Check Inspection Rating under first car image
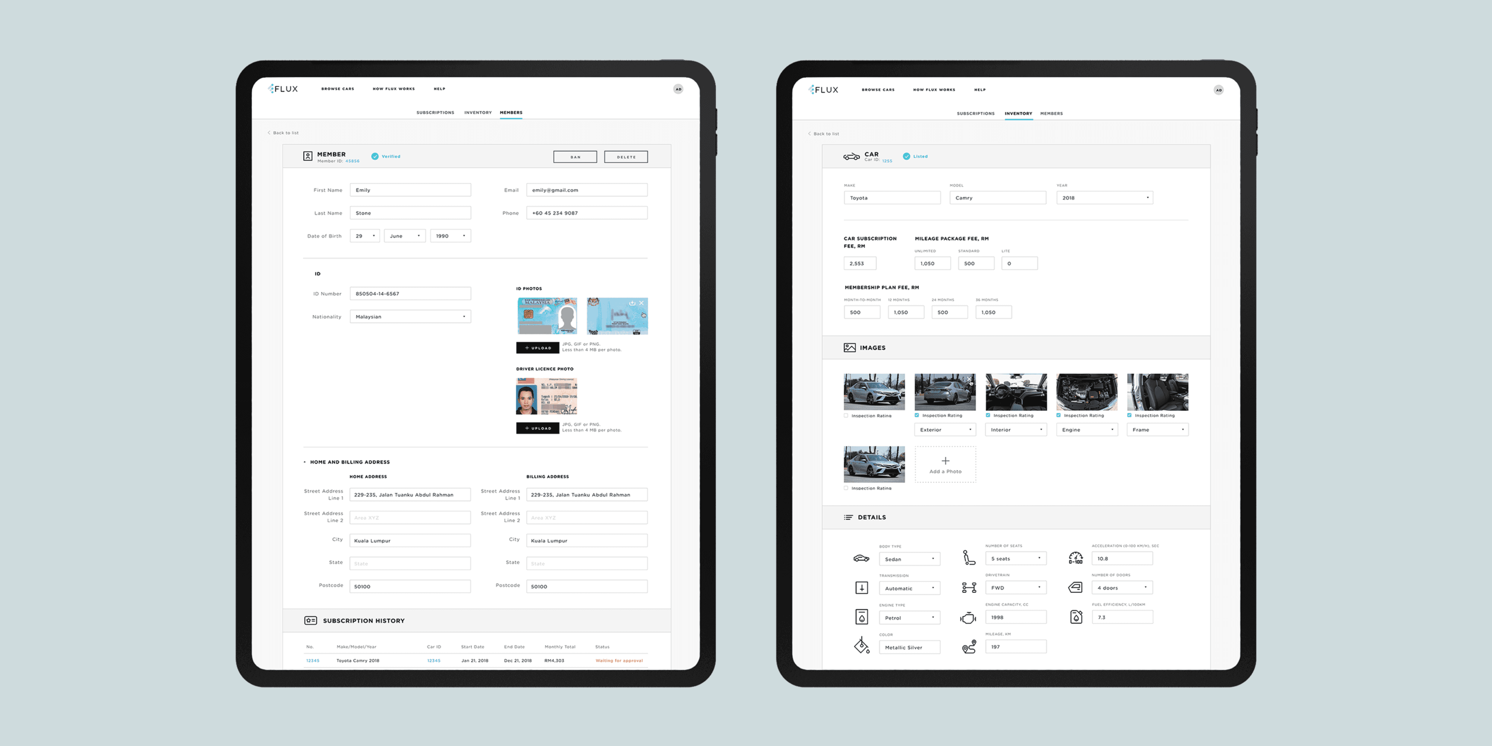 (x=846, y=415)
